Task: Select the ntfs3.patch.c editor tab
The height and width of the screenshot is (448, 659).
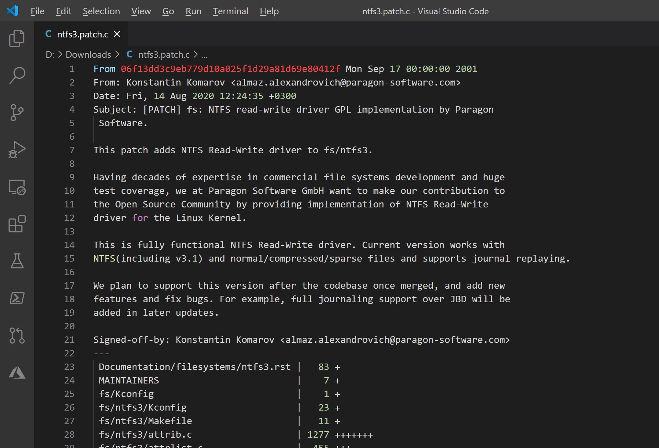Action: tap(82, 34)
